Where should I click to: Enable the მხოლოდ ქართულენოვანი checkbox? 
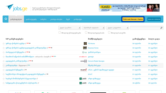(60, 33)
